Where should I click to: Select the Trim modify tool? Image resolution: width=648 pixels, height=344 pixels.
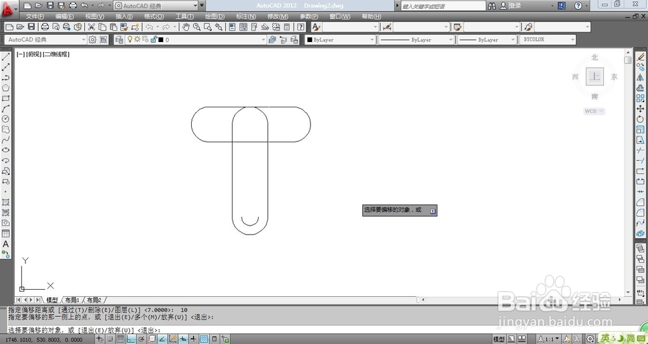coord(640,150)
